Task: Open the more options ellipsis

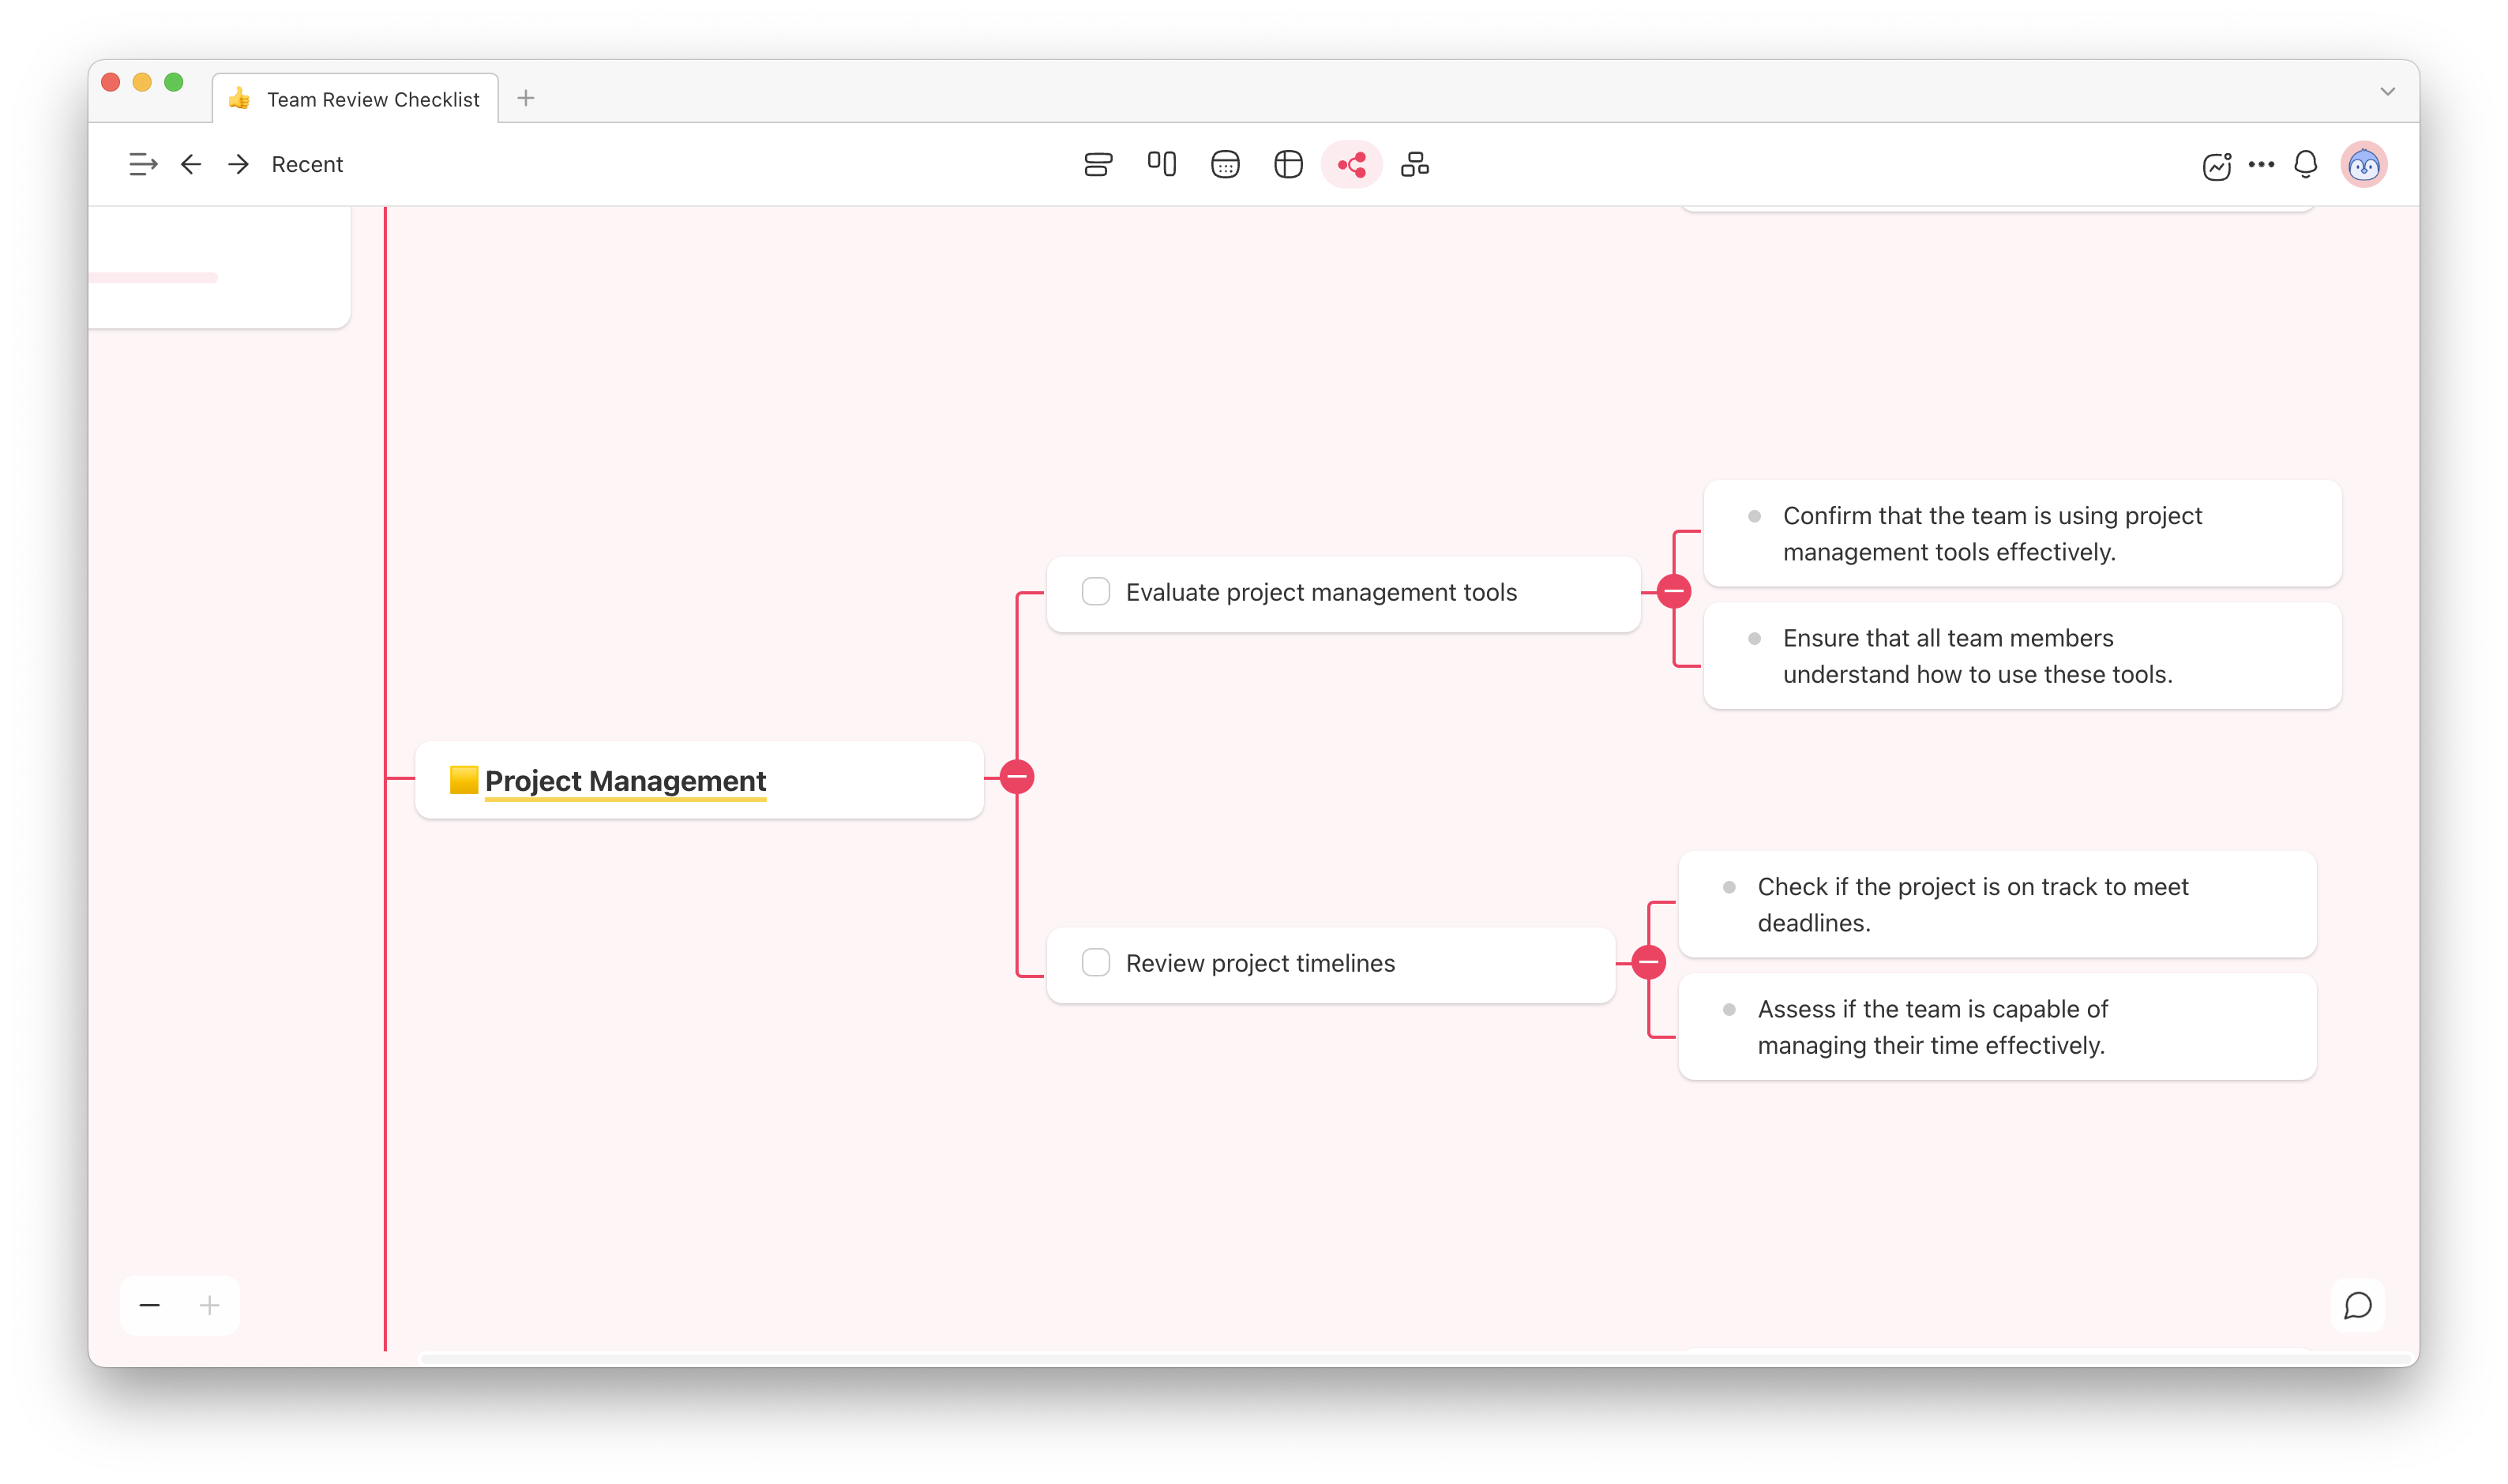Action: (2261, 164)
